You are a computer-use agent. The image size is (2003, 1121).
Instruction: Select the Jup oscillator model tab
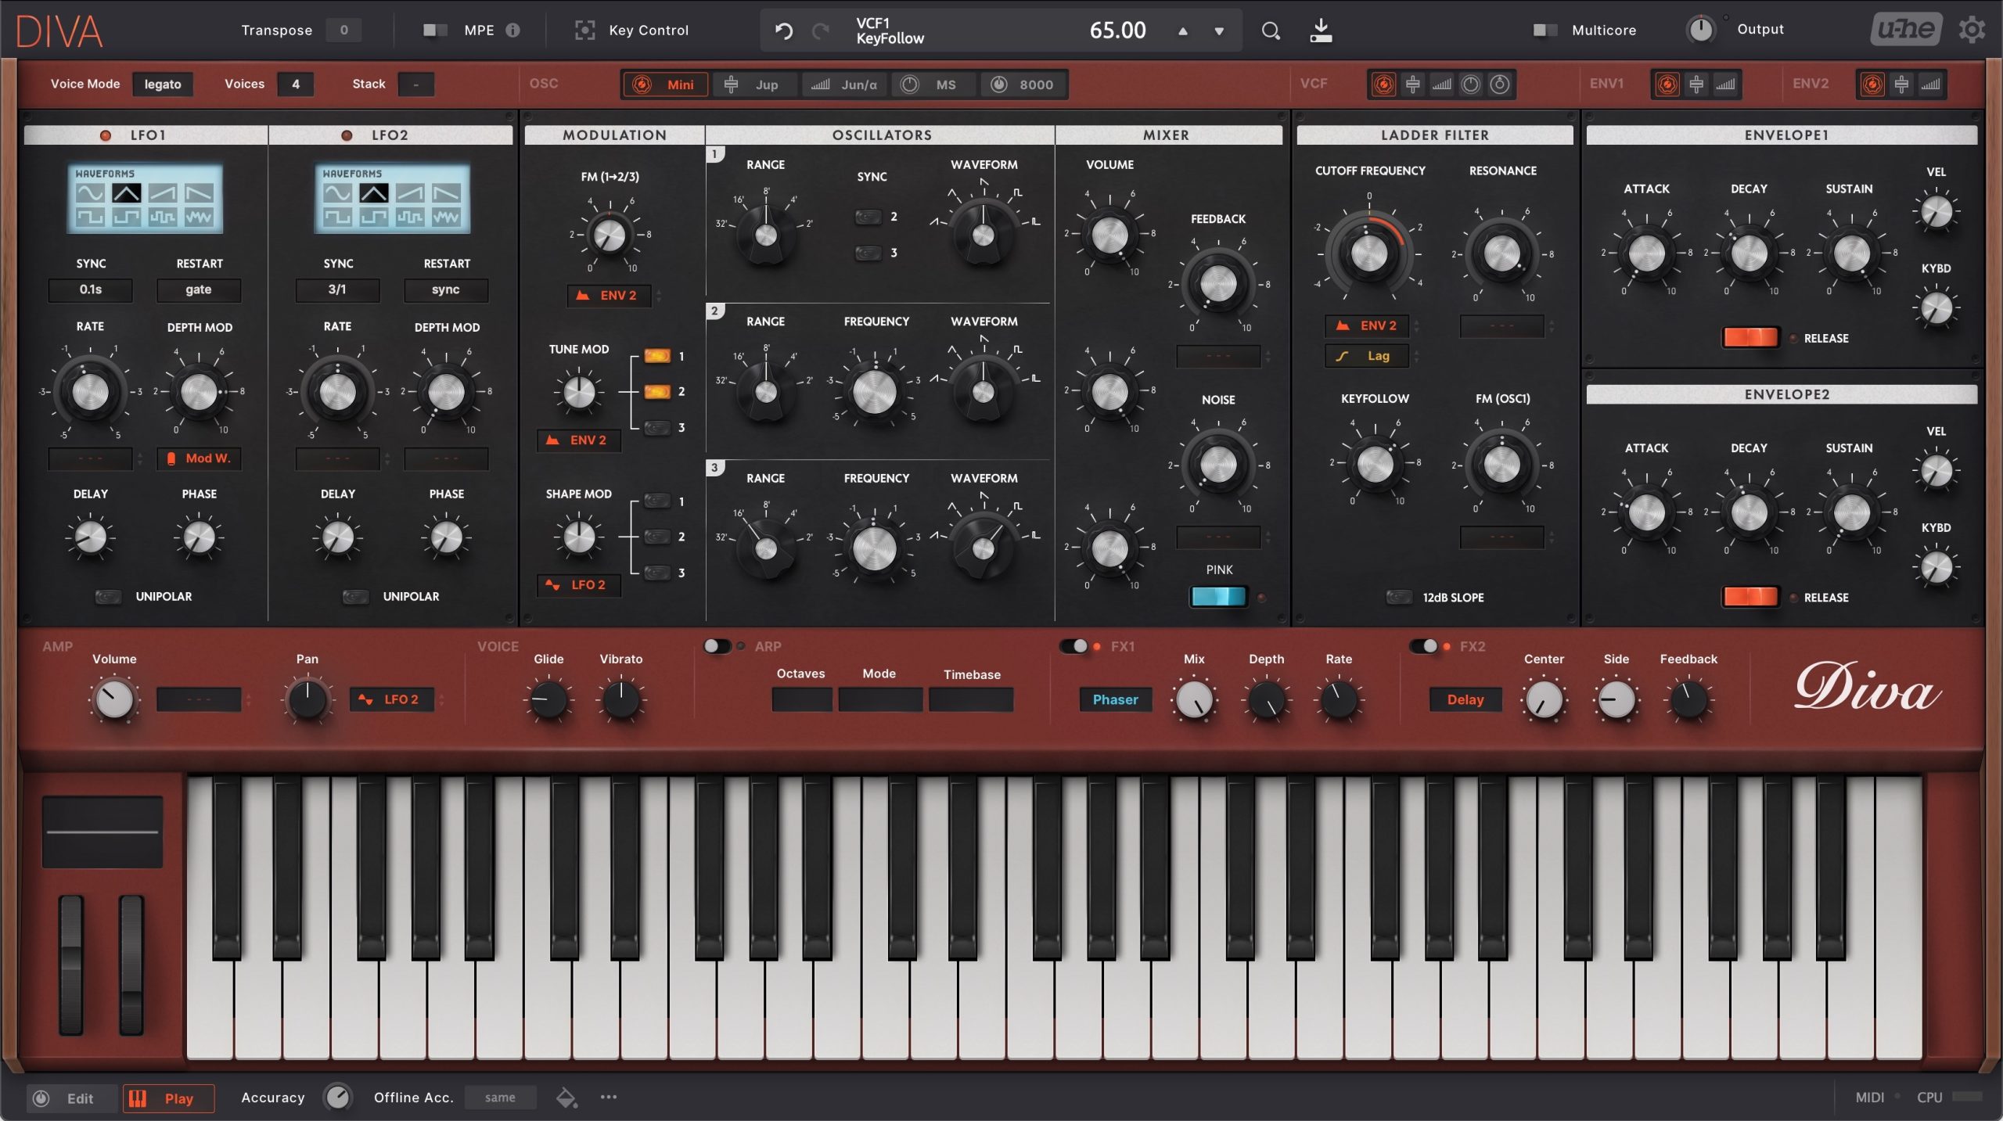(x=754, y=84)
